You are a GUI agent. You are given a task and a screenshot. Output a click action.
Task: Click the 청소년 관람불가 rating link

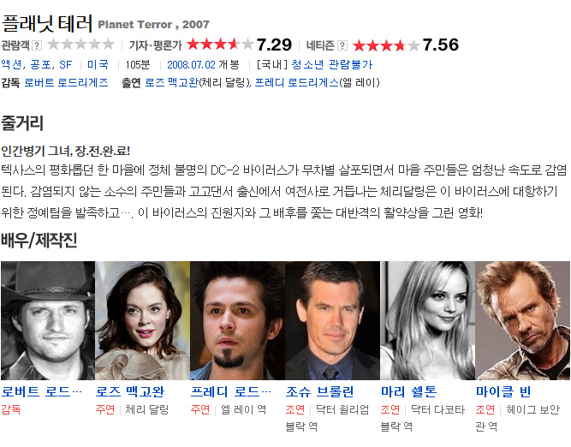332,65
